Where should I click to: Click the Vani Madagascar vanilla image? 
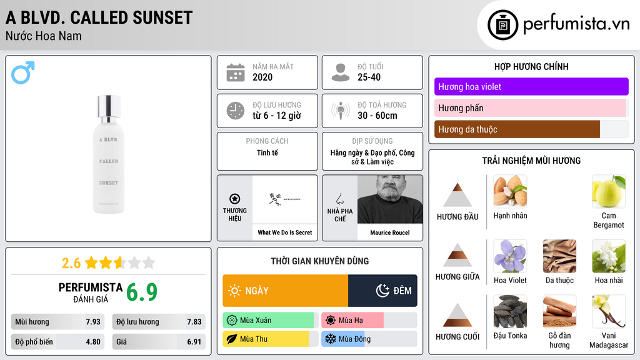pos(609,311)
